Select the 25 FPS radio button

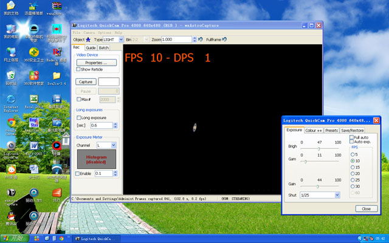point(353,180)
